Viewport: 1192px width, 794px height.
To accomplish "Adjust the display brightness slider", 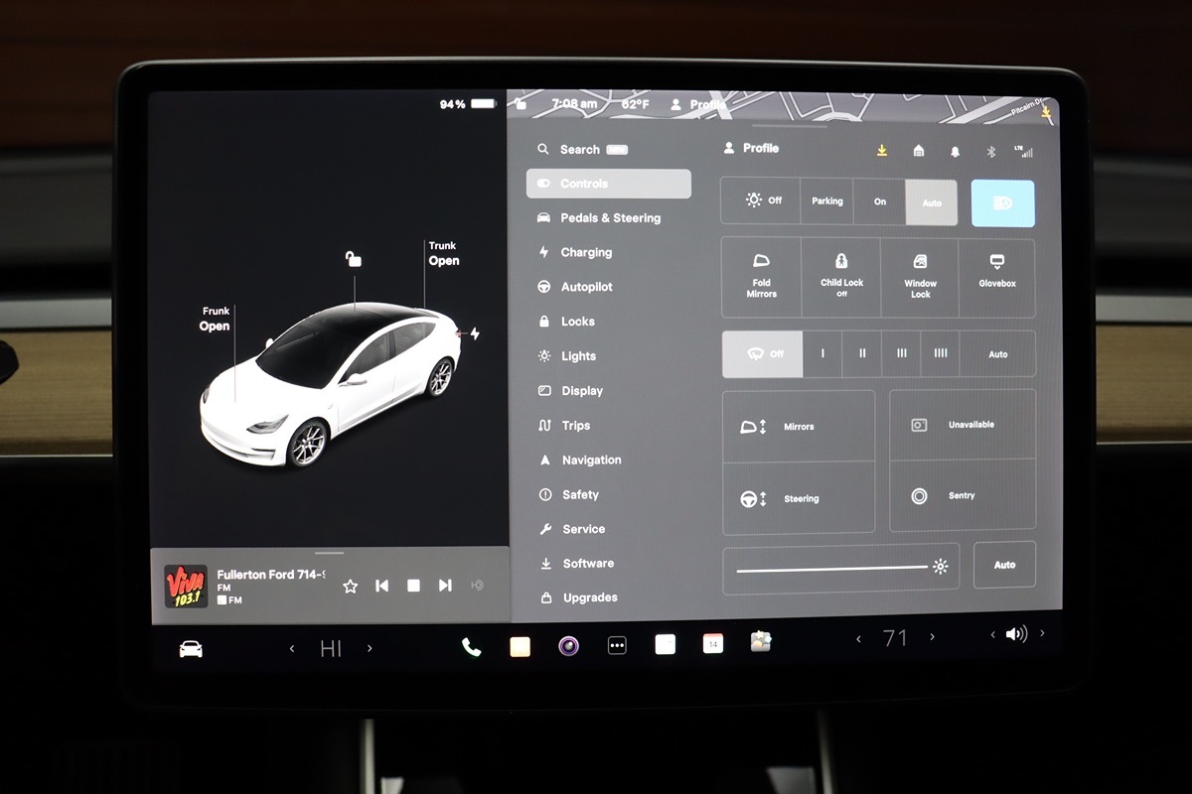I will [832, 569].
